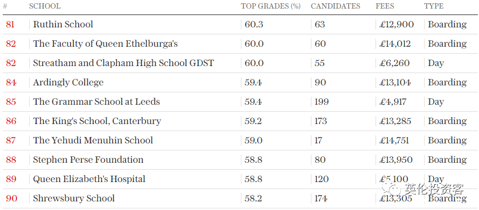Screen dimensions: 479x210
Task: Select The Grammar School at Leeds
Action: pos(96,102)
